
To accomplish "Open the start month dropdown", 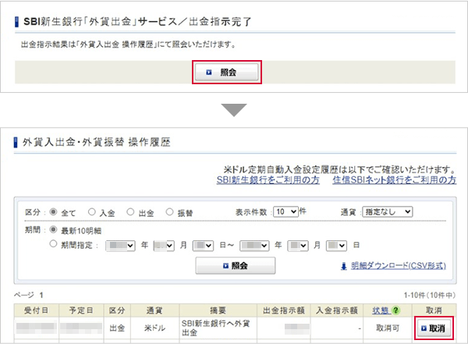I will coord(163,245).
